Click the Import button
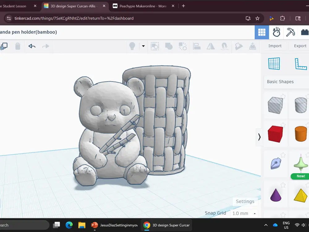Image resolution: width=309 pixels, height=232 pixels. (275, 46)
